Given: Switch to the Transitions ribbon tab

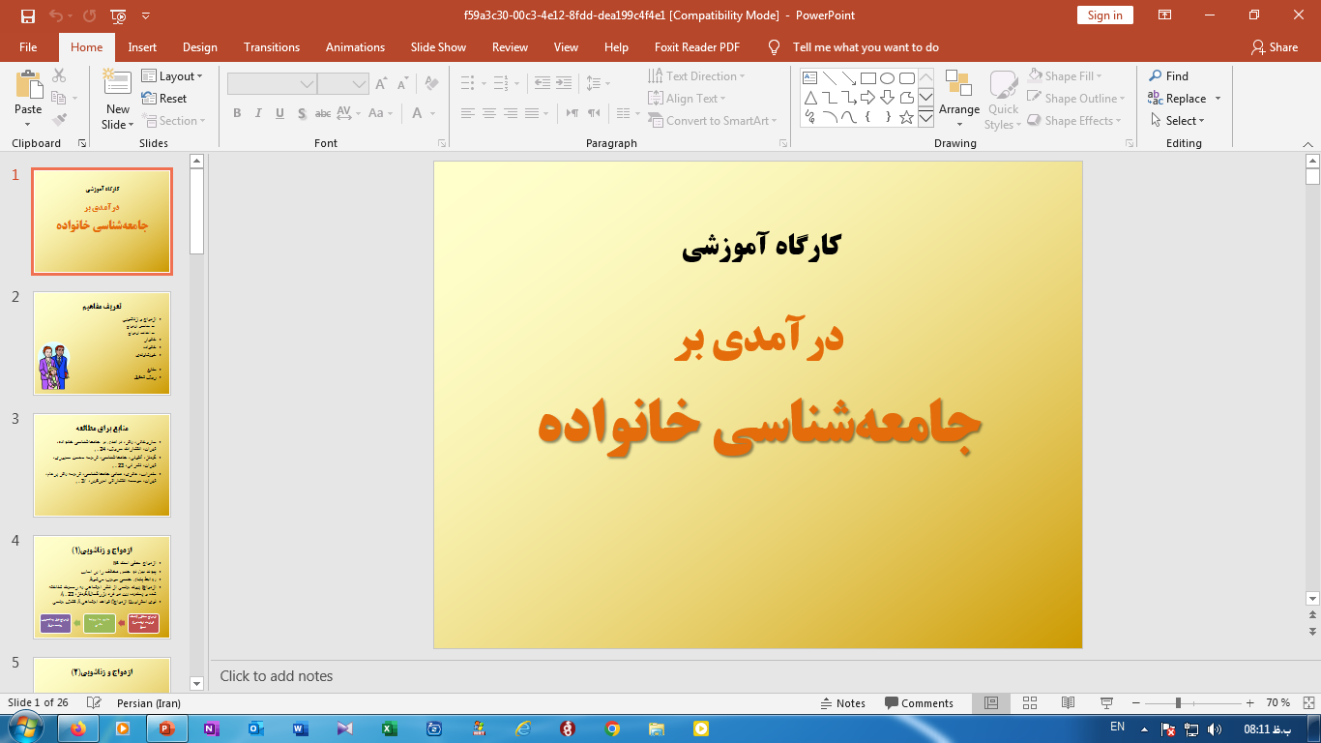Looking at the screenshot, I should click(271, 46).
